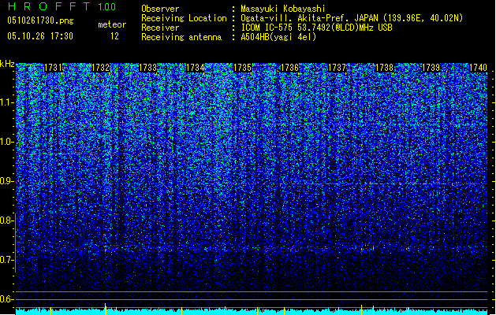Click the 'Receiving Location' label
The image size is (496, 315).
pyautogui.click(x=184, y=18)
